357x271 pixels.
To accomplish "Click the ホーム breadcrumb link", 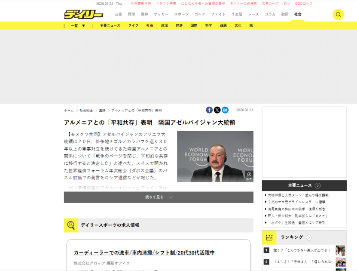I will click(x=69, y=111).
